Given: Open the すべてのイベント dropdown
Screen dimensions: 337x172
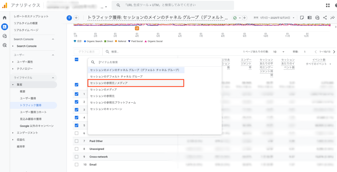Looking at the screenshot, I should [x=330, y=64].
